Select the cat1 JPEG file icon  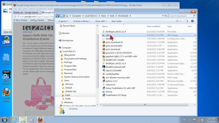click(x=103, y=35)
